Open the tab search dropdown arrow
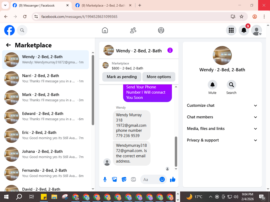Viewport: 270px width, 202px height. 5,5
